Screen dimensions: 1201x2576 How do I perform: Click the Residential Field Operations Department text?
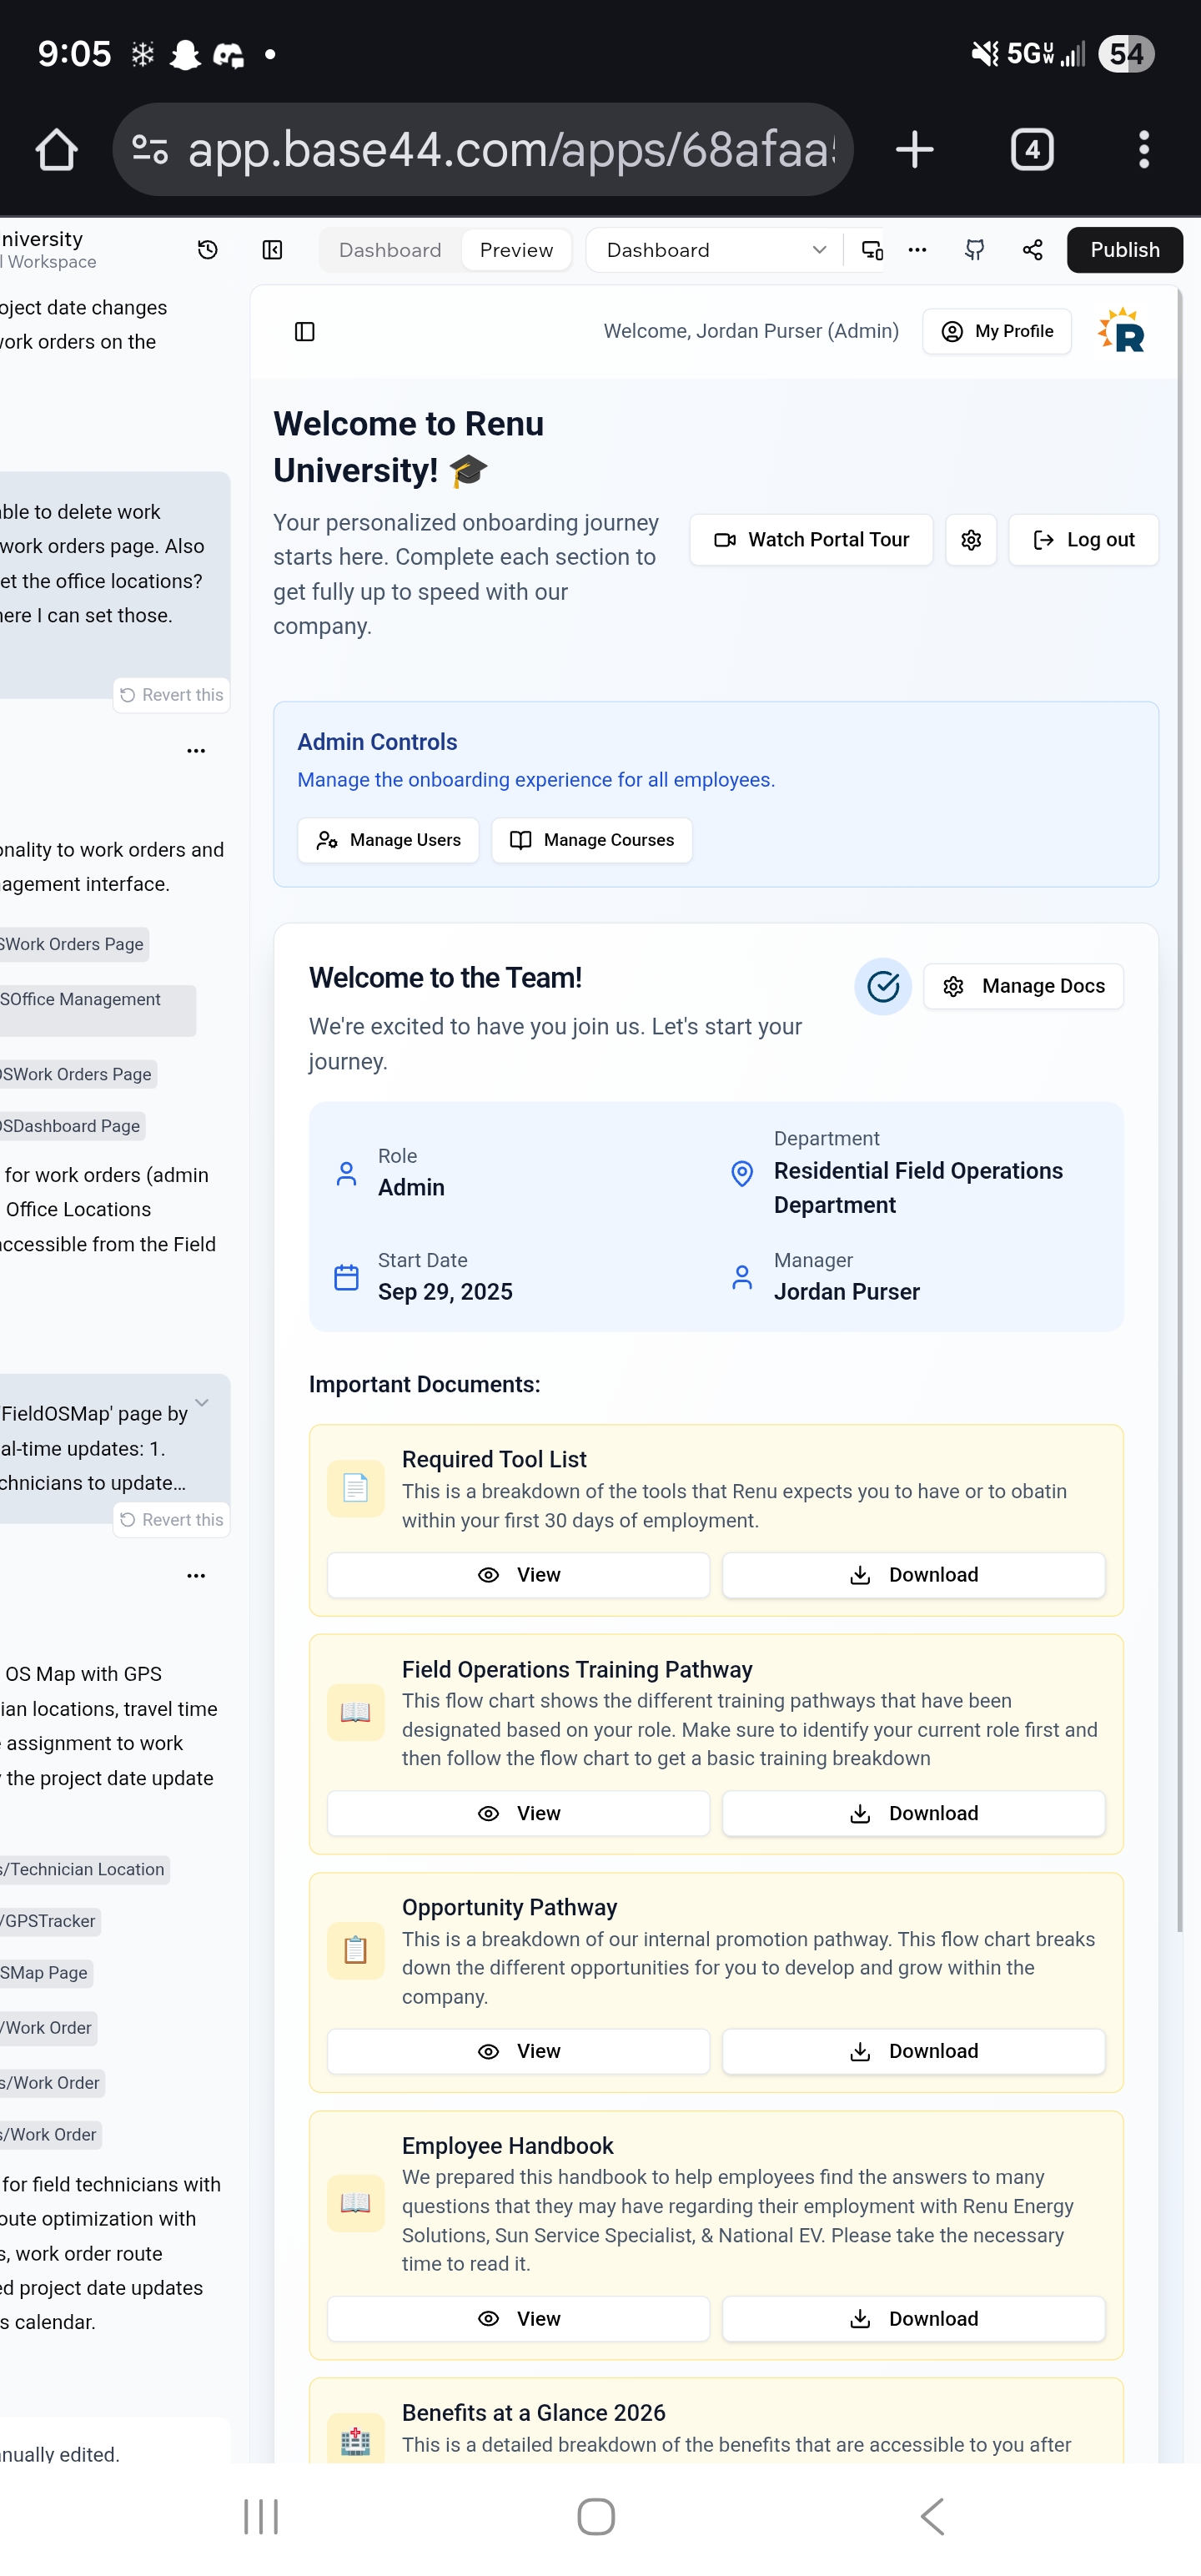pyautogui.click(x=918, y=1189)
